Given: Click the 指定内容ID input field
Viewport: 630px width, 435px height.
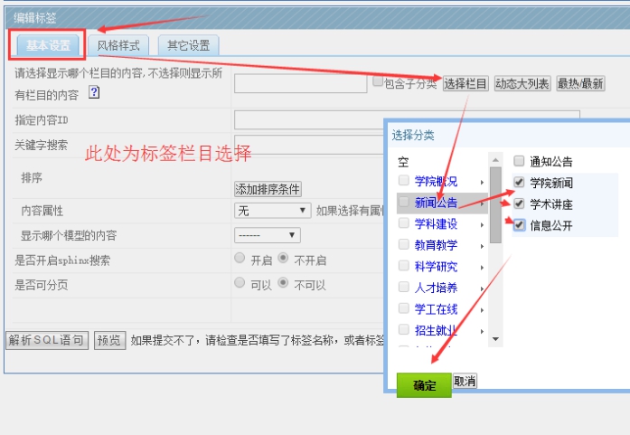Looking at the screenshot, I should 307,120.
